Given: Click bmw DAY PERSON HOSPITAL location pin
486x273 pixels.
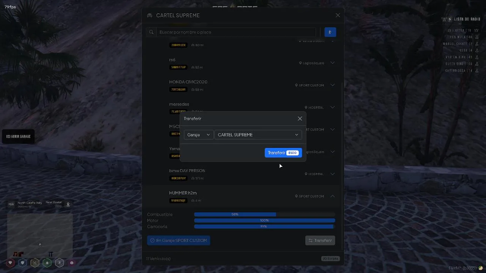Looking at the screenshot, I should point(306,174).
